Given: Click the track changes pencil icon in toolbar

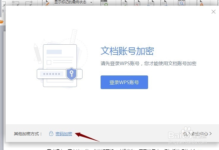Looking at the screenshot, I should (46, 3).
